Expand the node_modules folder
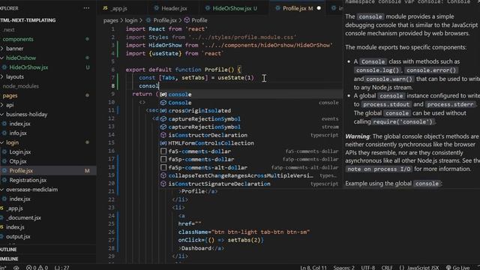Viewport: 480px width, 270px height. [x=20, y=86]
